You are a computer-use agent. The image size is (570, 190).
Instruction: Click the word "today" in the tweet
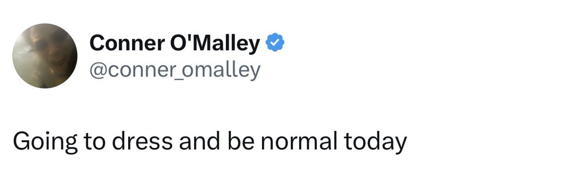pos(375,142)
